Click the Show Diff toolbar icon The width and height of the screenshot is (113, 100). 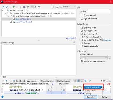pyautogui.click(x=3, y=7)
